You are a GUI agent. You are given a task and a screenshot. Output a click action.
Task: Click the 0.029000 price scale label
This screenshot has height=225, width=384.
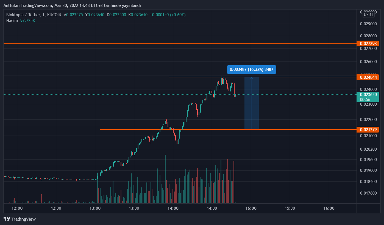[368, 24]
